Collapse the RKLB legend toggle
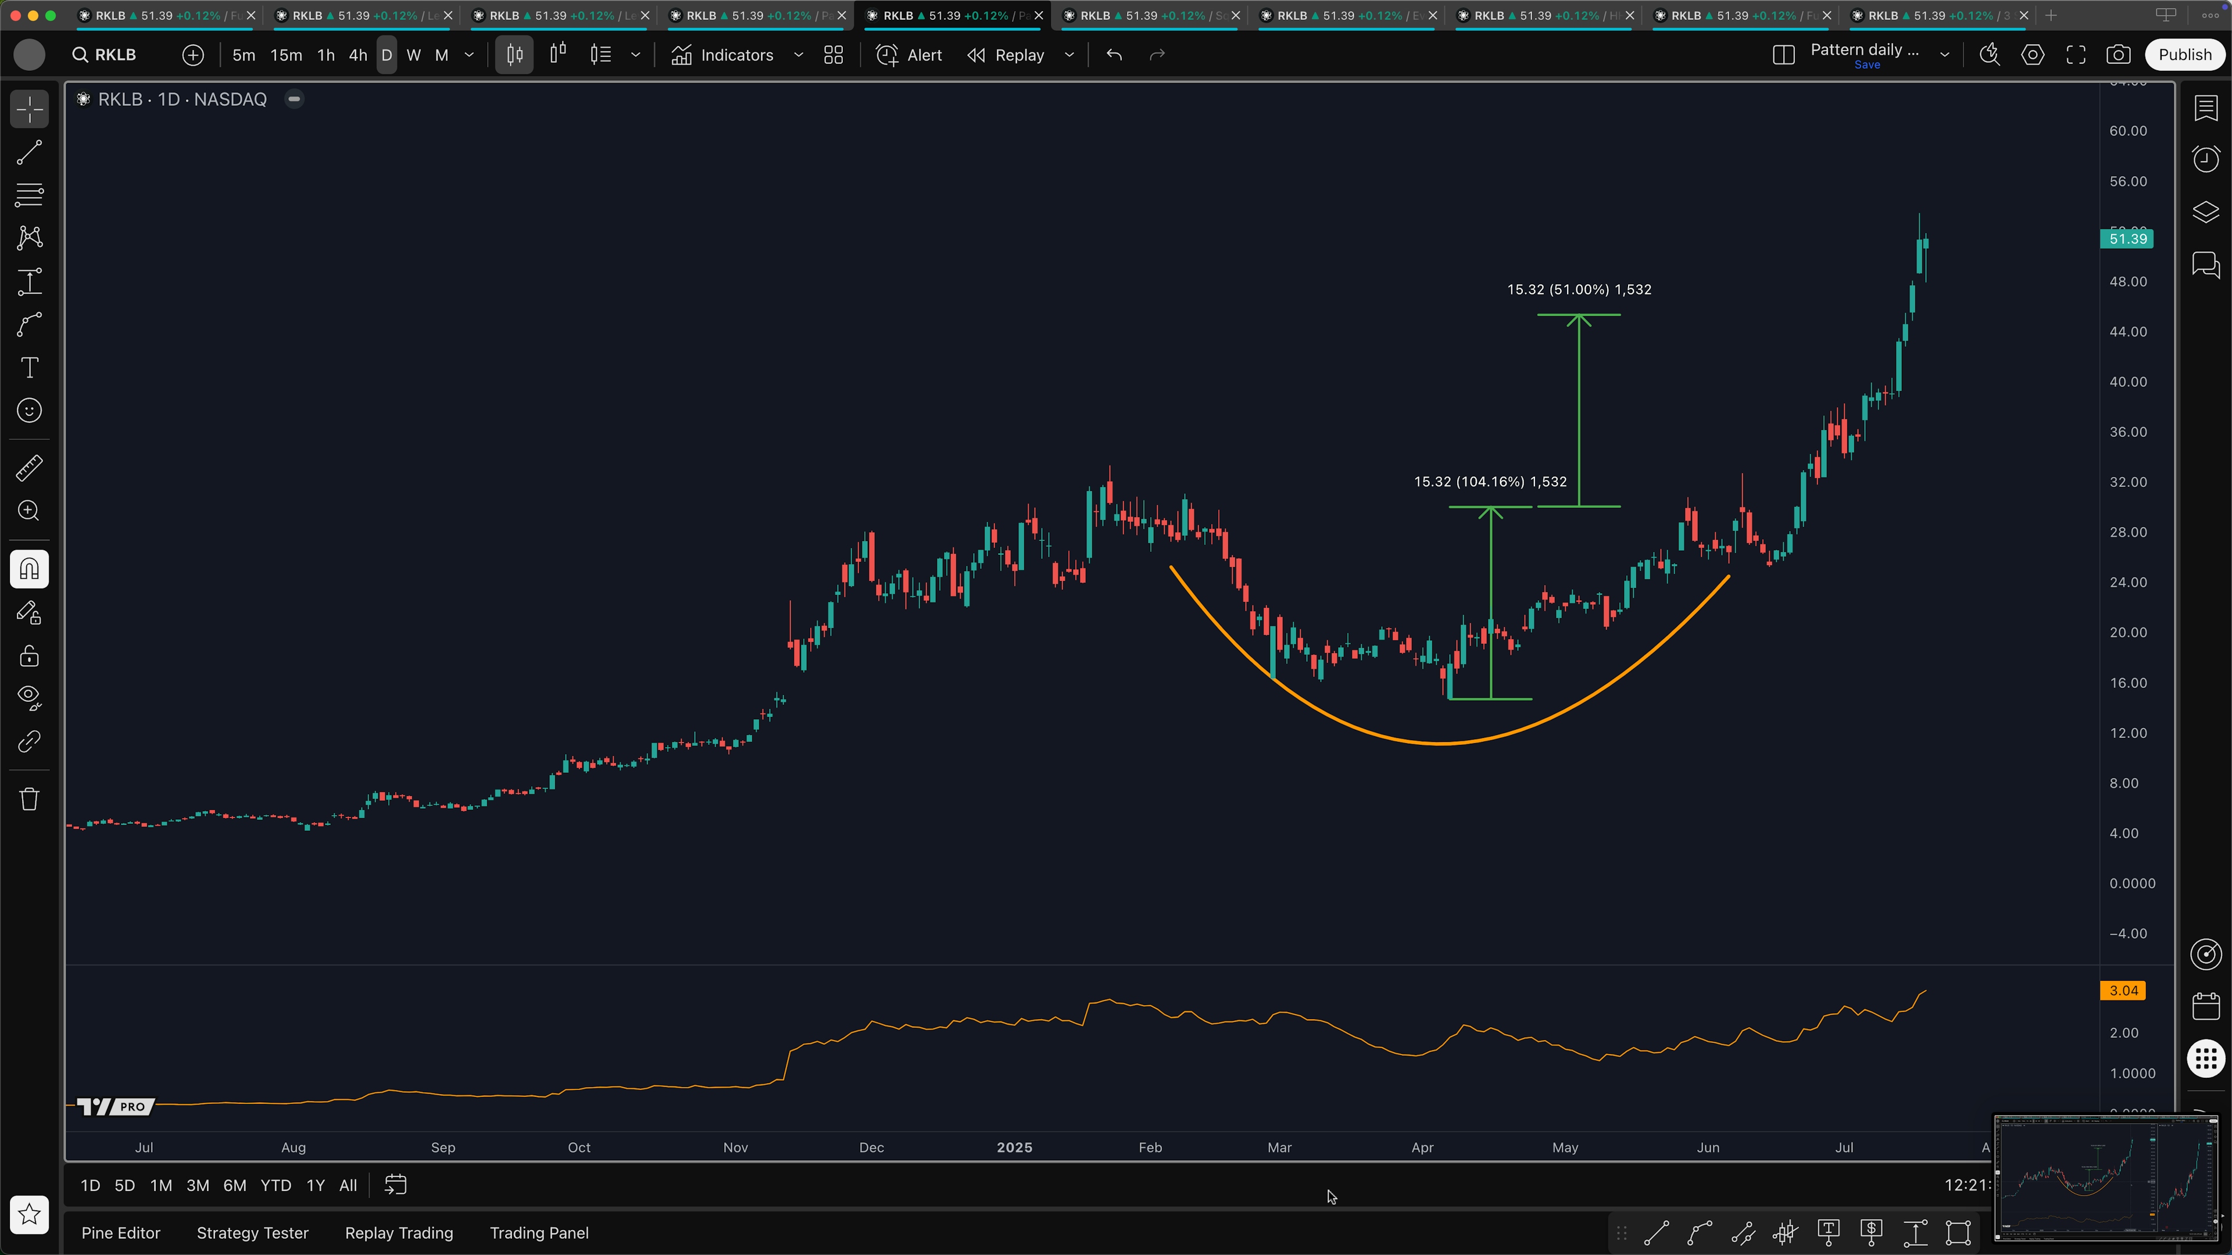The width and height of the screenshot is (2232, 1255). coord(295,99)
